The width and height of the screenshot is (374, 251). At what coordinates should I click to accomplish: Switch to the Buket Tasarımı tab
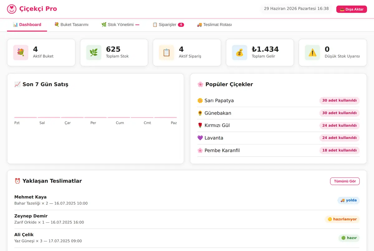point(71,25)
